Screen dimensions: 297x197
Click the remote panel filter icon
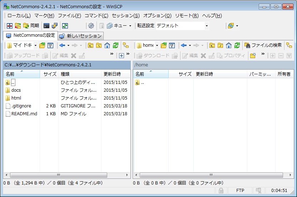click(172, 45)
